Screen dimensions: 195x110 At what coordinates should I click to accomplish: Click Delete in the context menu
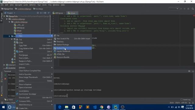coord(34,81)
